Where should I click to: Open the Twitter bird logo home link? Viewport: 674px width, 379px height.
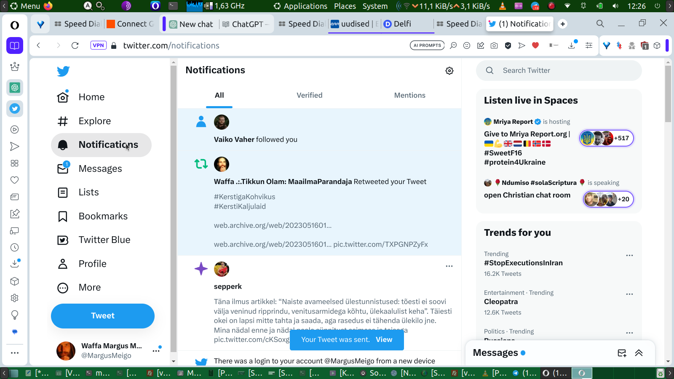coord(63,71)
